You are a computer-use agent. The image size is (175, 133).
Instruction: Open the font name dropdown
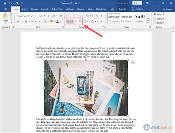[31, 16]
